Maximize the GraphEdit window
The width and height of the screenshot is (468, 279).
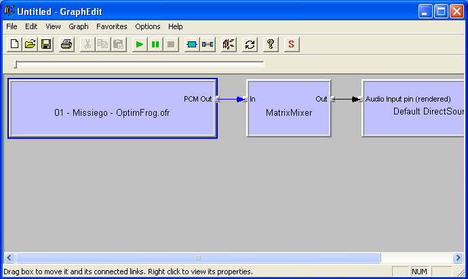[x=441, y=12]
